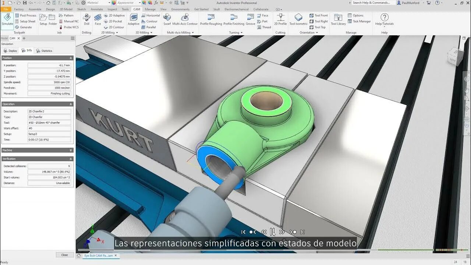Select the Parallel 3D milling strategy
Viewport: 471px width, 265px height.
tap(149, 27)
